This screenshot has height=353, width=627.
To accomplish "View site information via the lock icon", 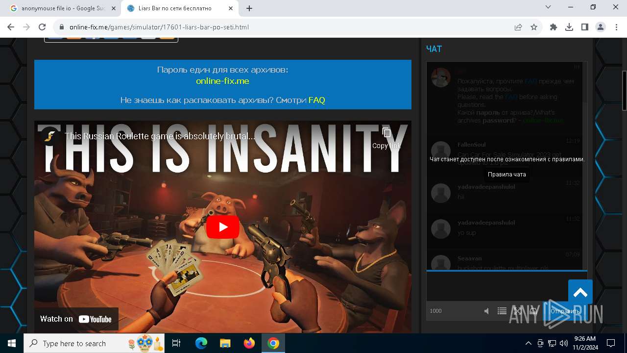I will [62, 27].
